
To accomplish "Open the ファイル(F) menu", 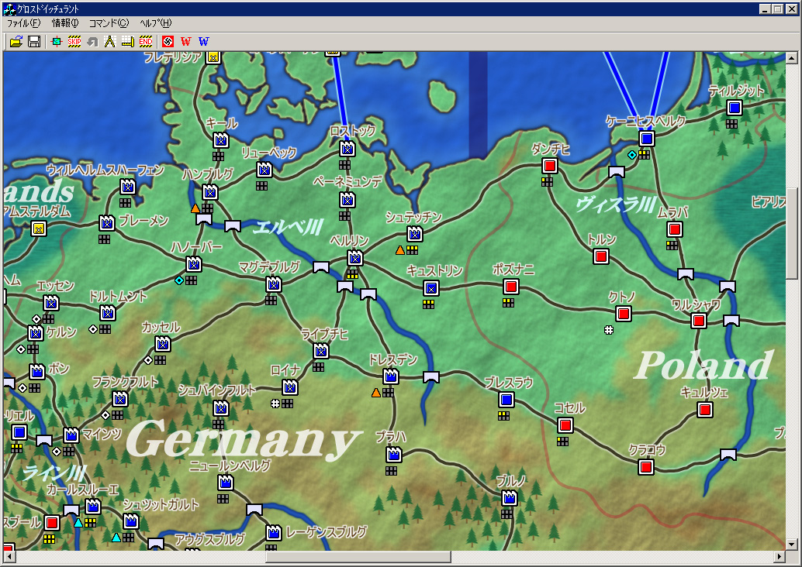I will coord(23,23).
